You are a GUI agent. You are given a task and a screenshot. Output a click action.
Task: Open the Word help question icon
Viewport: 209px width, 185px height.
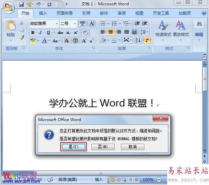click(x=204, y=13)
